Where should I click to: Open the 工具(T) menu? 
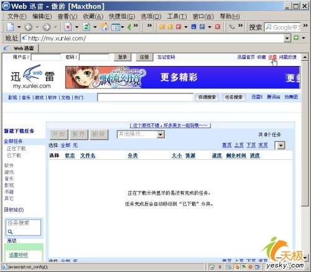[177, 16]
